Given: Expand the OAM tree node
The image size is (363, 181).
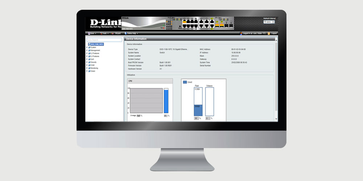Looking at the screenshot, I should pos(87,65).
